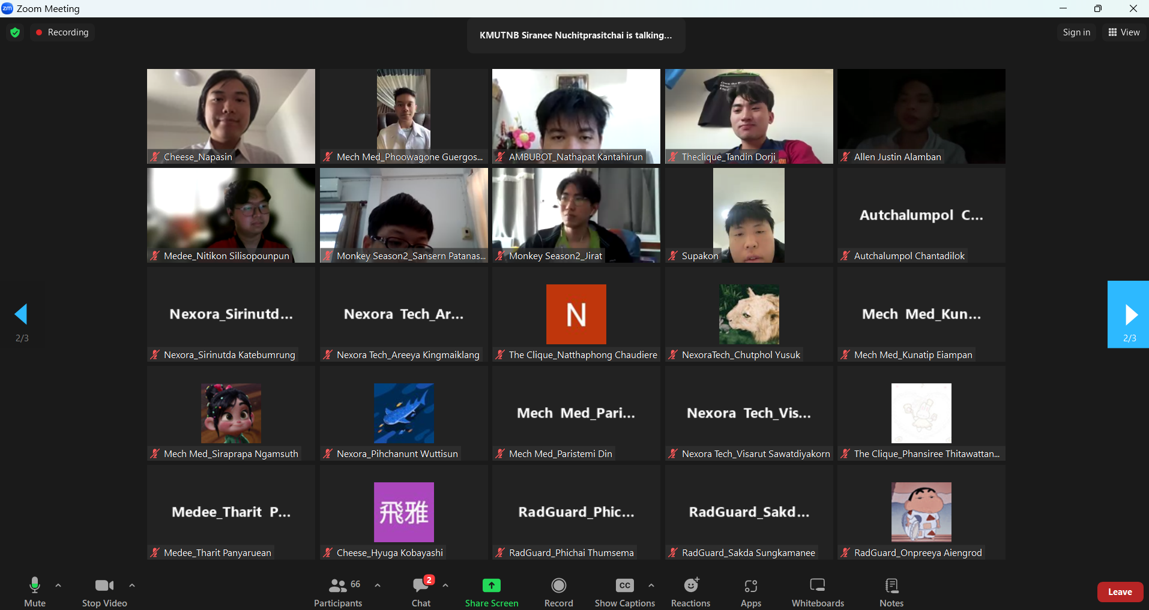Select AMBUBOT_Nathapat Kantahirun's video tile

pos(576,116)
